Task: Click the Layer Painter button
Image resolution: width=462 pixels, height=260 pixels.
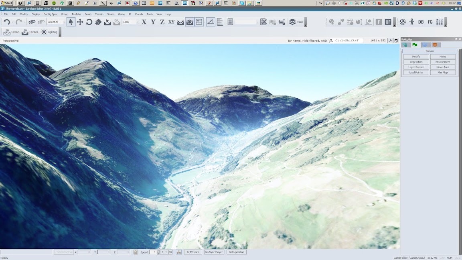Action: [416, 67]
